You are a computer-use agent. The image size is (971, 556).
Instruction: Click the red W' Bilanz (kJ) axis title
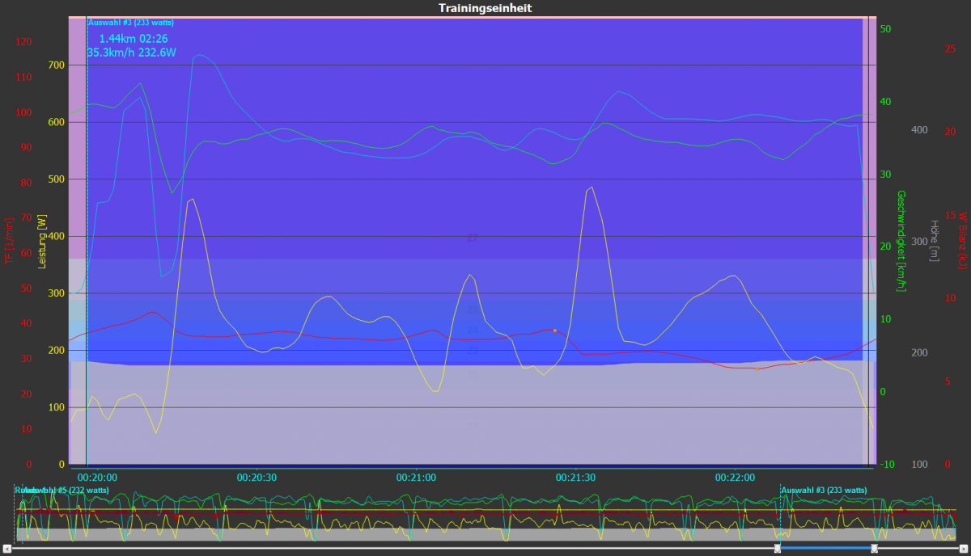click(x=963, y=242)
